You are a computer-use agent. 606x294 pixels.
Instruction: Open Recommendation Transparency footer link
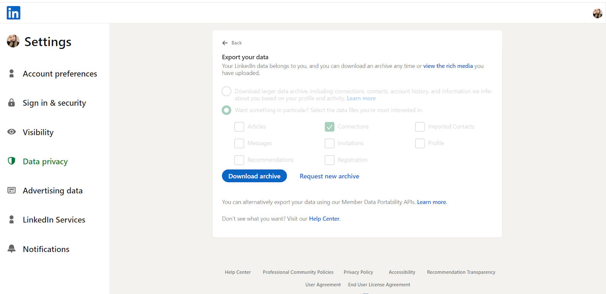point(461,272)
